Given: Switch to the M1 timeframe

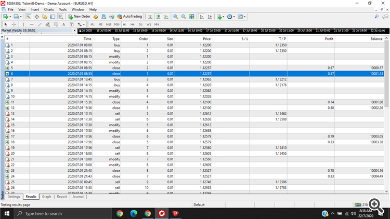Looking at the screenshot, I should (x=93, y=24).
